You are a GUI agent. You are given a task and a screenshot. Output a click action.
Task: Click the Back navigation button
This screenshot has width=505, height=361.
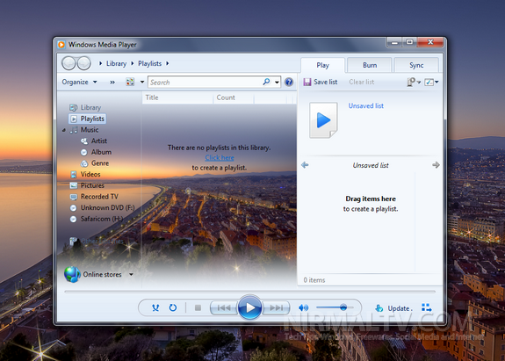click(69, 63)
